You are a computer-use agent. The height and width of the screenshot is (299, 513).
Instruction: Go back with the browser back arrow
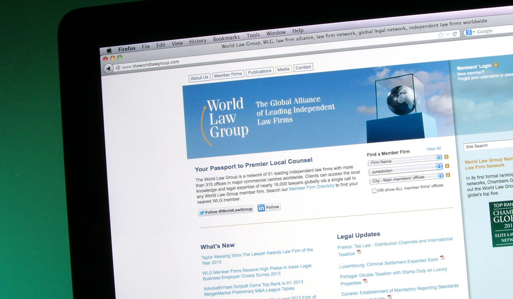tap(108, 68)
